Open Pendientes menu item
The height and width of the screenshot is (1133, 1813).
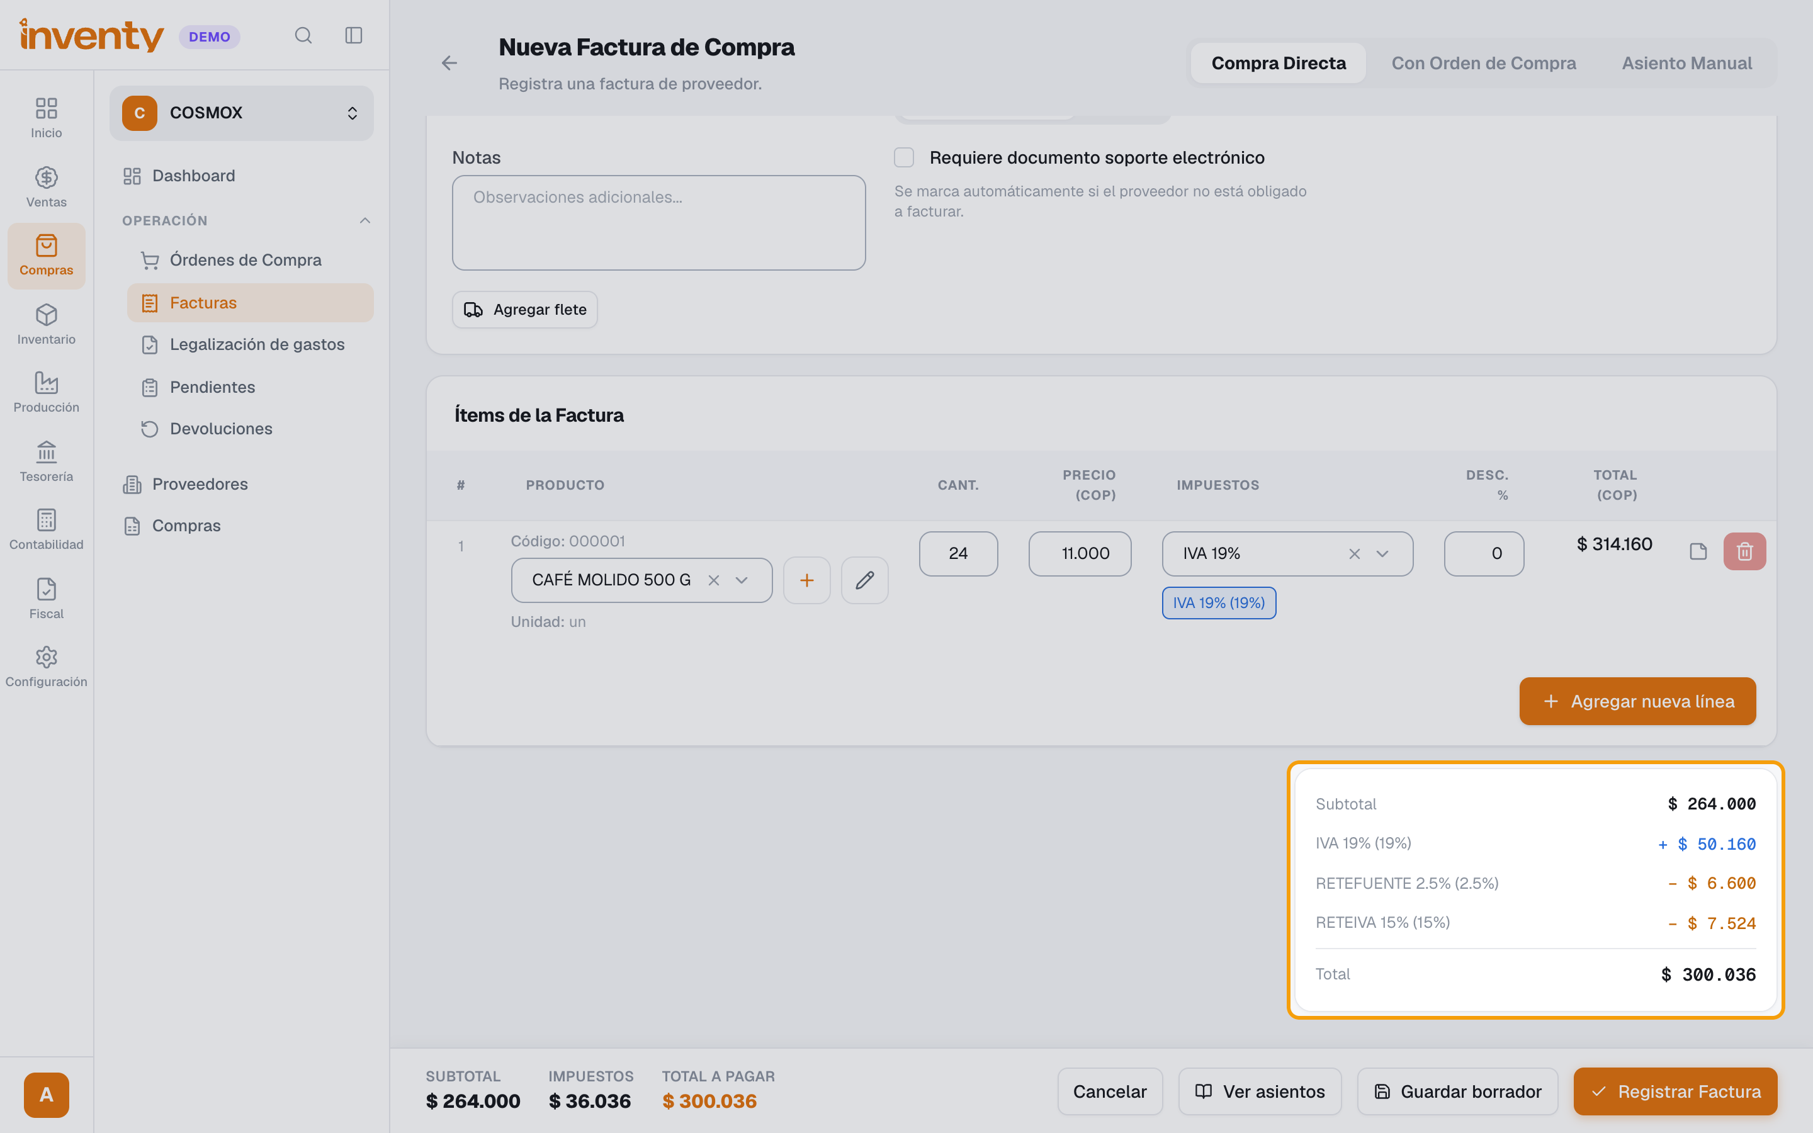pos(250,387)
